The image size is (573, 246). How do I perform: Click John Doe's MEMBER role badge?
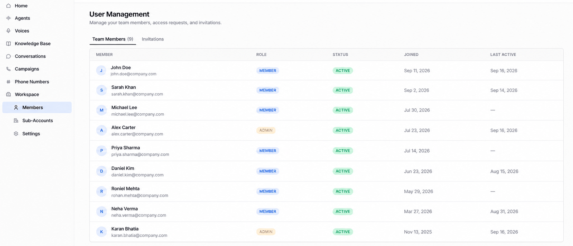(x=268, y=71)
